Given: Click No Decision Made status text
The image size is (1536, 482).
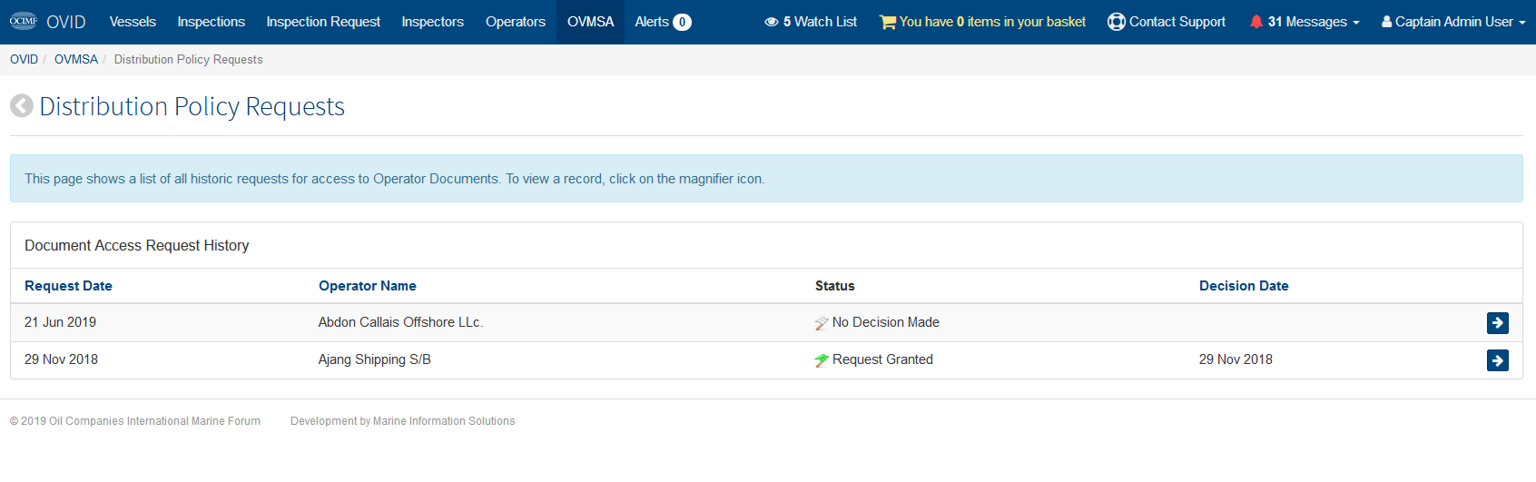Looking at the screenshot, I should pyautogui.click(x=886, y=322).
